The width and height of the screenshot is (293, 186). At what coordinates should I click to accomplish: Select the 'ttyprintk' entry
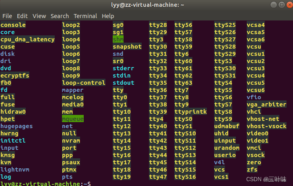click(x=191, y=112)
